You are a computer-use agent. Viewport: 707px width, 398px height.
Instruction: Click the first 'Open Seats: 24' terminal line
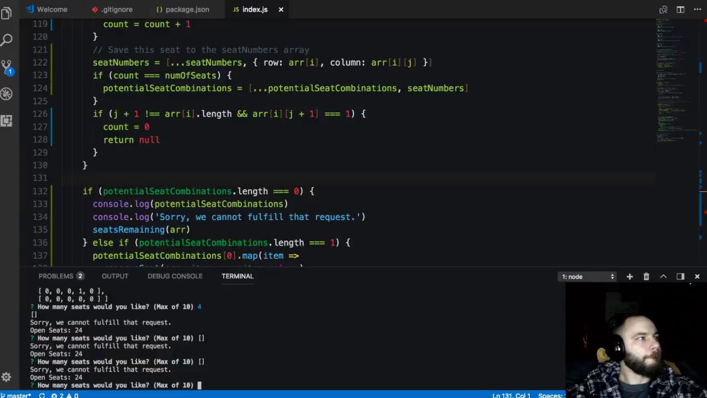click(x=56, y=330)
